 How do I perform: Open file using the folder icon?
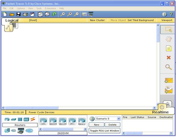tap(12, 14)
